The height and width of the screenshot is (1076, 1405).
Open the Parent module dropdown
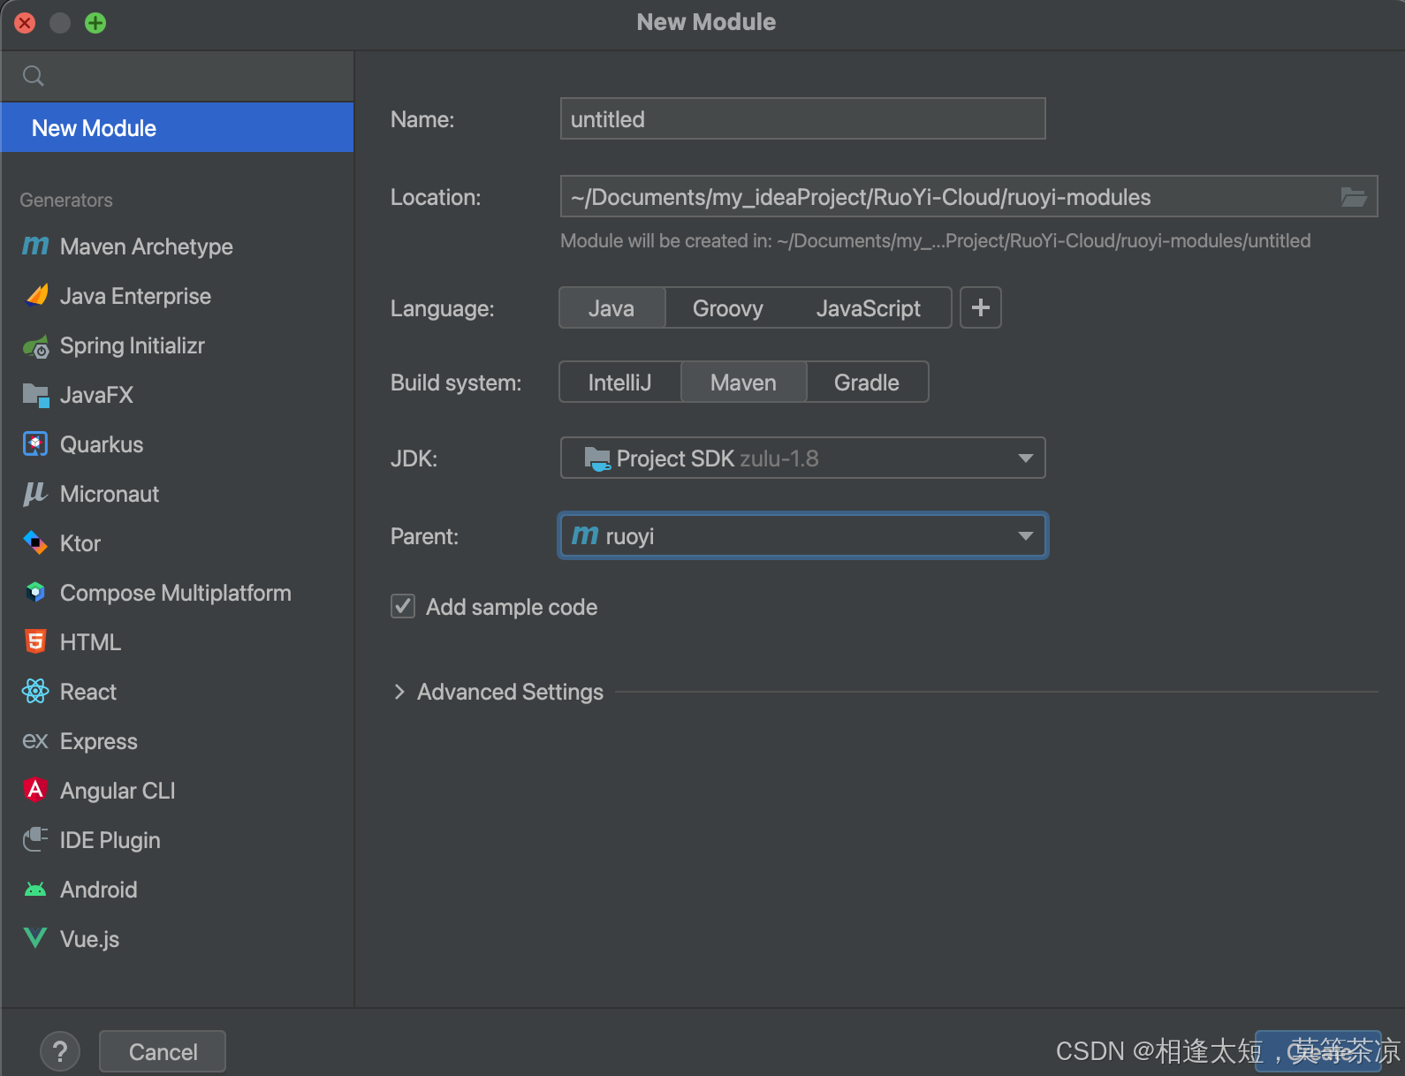tap(803, 535)
